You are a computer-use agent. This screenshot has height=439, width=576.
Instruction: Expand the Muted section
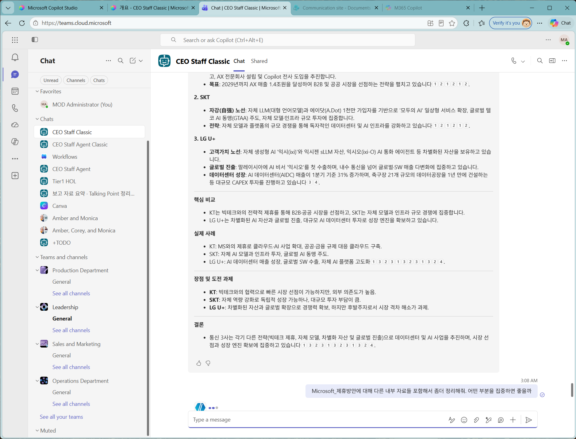37,431
